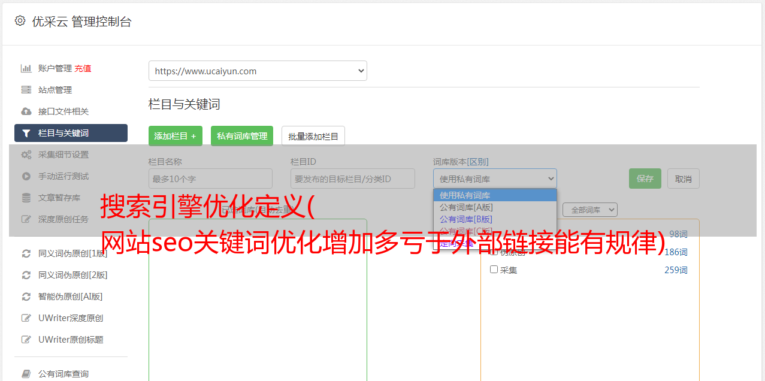Image resolution: width=765 pixels, height=381 pixels.
Task: Choose the 公有词库[A版] option
Action: (x=495, y=207)
